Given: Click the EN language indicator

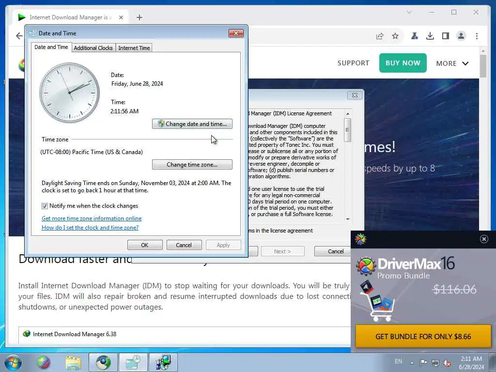Looking at the screenshot, I should pyautogui.click(x=398, y=361).
